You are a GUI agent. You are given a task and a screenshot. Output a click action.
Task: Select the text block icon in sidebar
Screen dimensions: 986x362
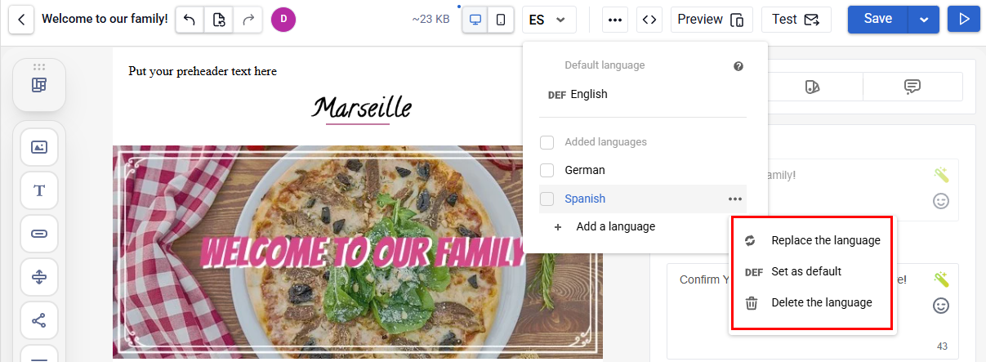click(39, 190)
